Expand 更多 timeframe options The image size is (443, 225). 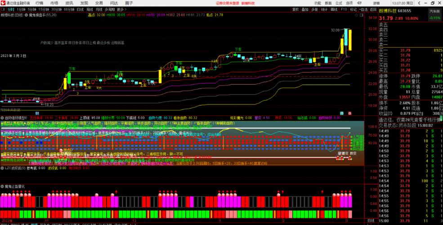coord(121,9)
